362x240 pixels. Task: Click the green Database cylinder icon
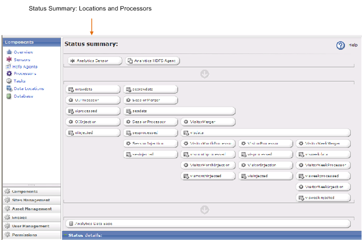(x=9, y=96)
